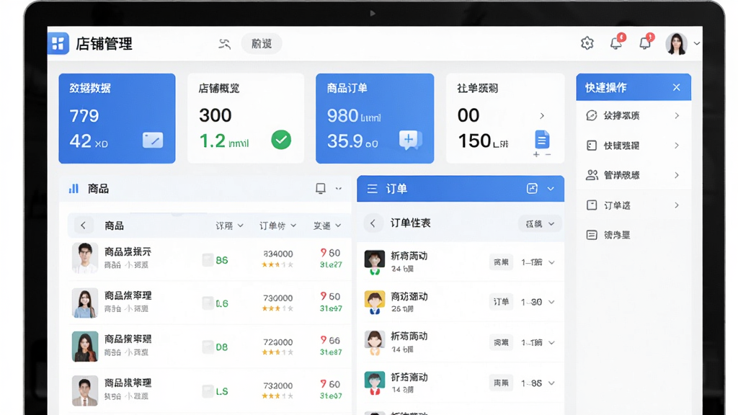Expand the third order row chevron

pos(551,342)
